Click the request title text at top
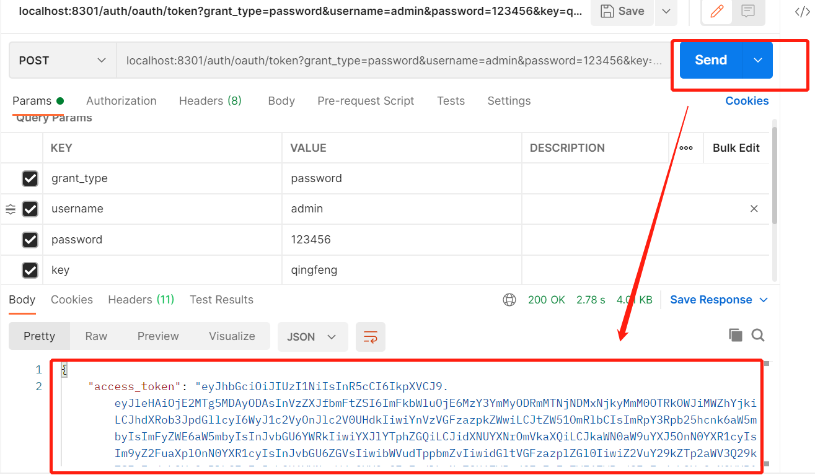815x475 pixels. (x=301, y=11)
